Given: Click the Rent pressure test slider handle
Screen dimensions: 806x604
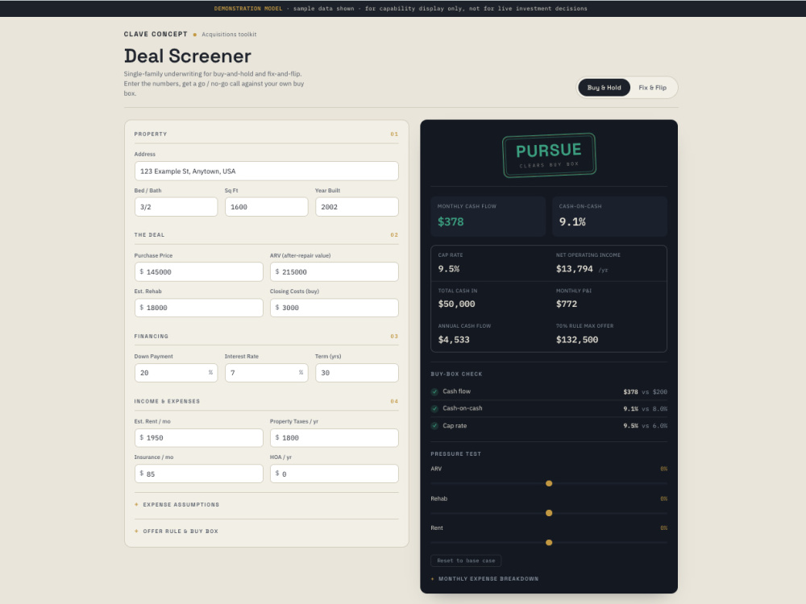Looking at the screenshot, I should point(549,542).
